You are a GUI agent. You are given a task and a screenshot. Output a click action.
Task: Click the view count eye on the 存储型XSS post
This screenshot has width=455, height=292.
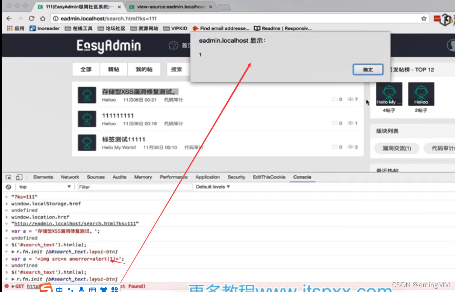click(x=350, y=99)
